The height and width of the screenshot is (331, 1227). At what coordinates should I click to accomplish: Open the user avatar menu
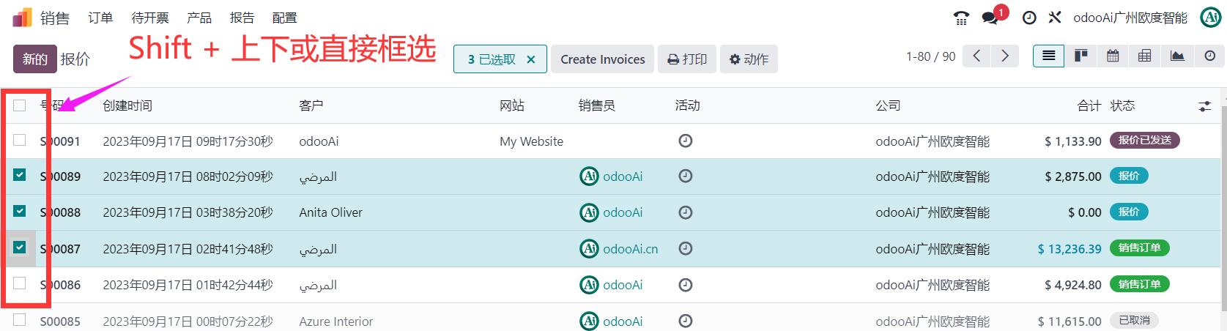click(1211, 18)
